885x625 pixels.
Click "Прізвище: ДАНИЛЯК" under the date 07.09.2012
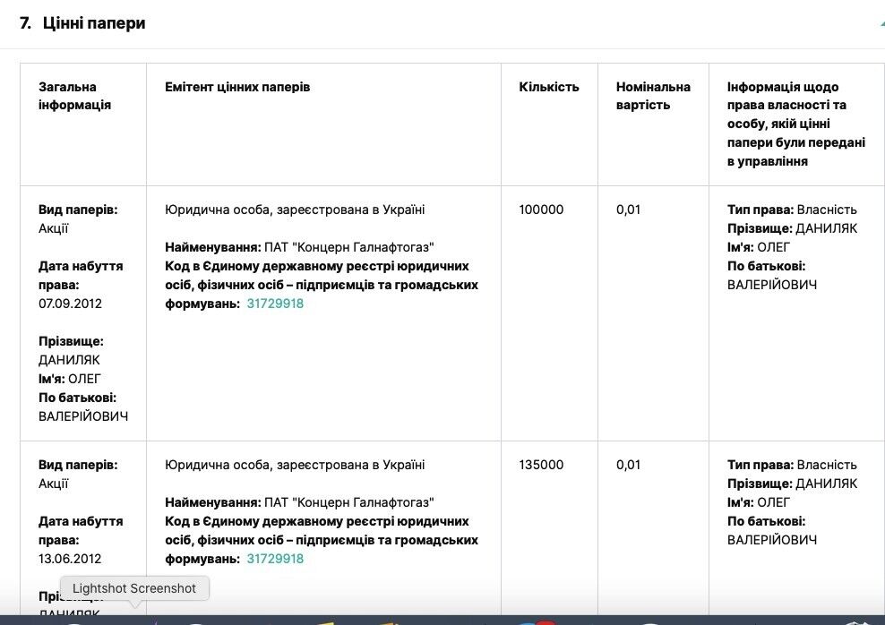[x=71, y=350]
